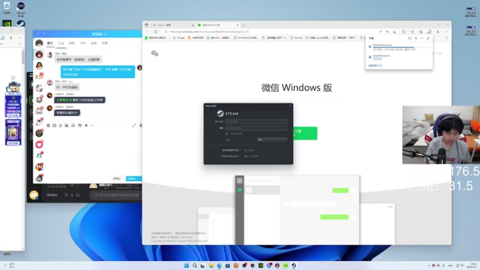Screen dimensions: 480x270
Task: Click the close button in QQ chat window
Action: 116,178
